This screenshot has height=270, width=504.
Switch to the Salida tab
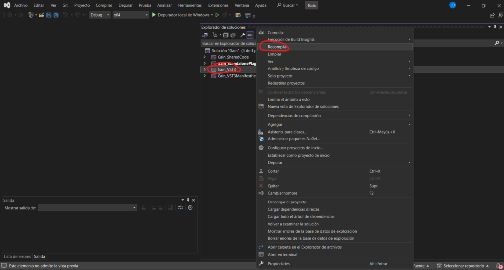(x=39, y=257)
